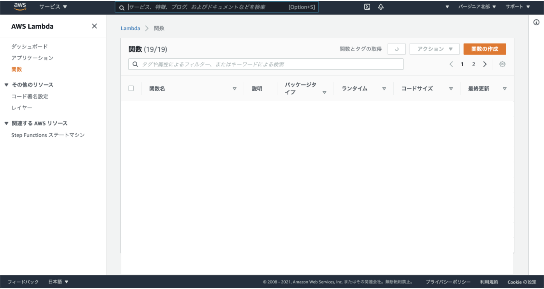The height and width of the screenshot is (289, 544).
Task: Open ダッシュボード in the sidebar
Action: (x=30, y=46)
